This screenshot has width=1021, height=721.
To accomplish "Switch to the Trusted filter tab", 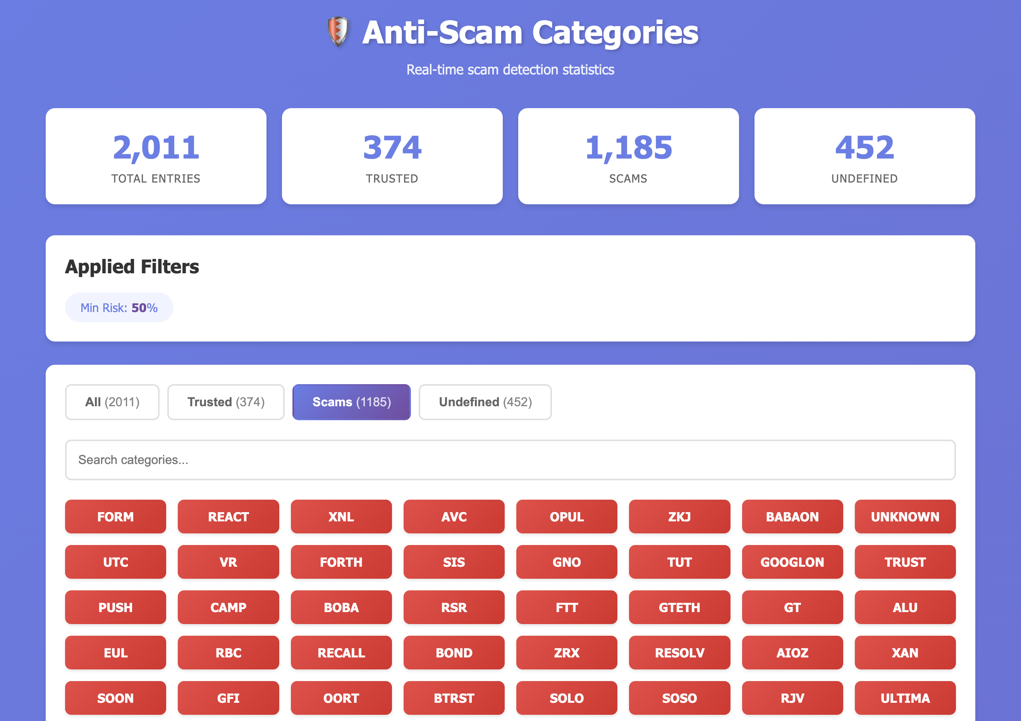I will coord(226,402).
